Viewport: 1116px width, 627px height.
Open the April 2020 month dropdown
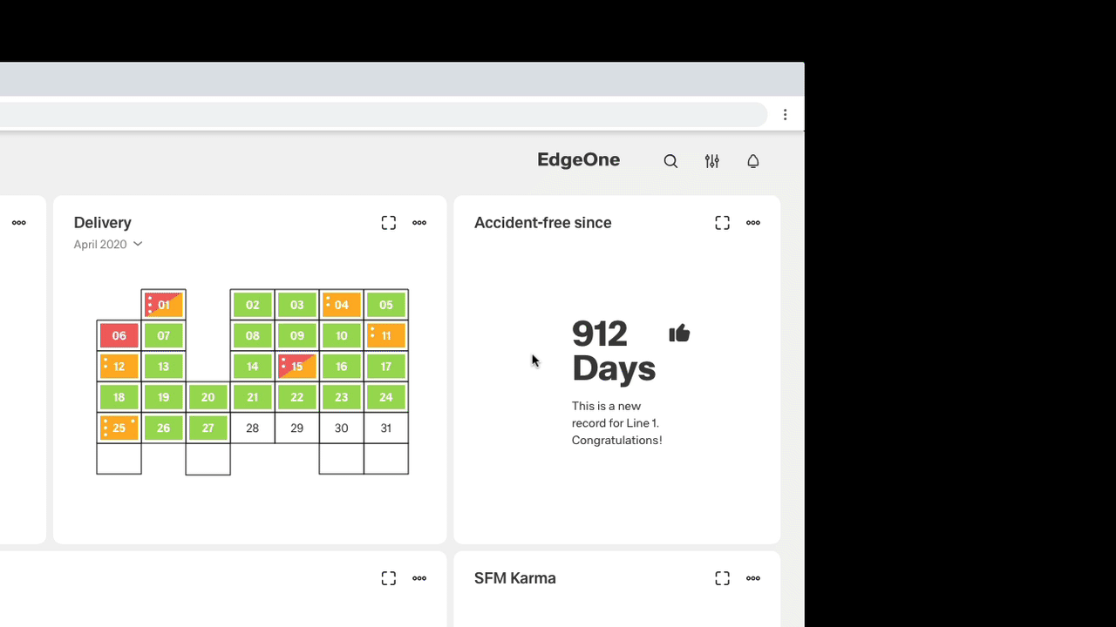click(x=108, y=245)
